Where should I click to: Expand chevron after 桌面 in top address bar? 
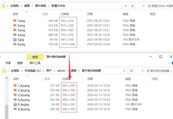[32, 6]
